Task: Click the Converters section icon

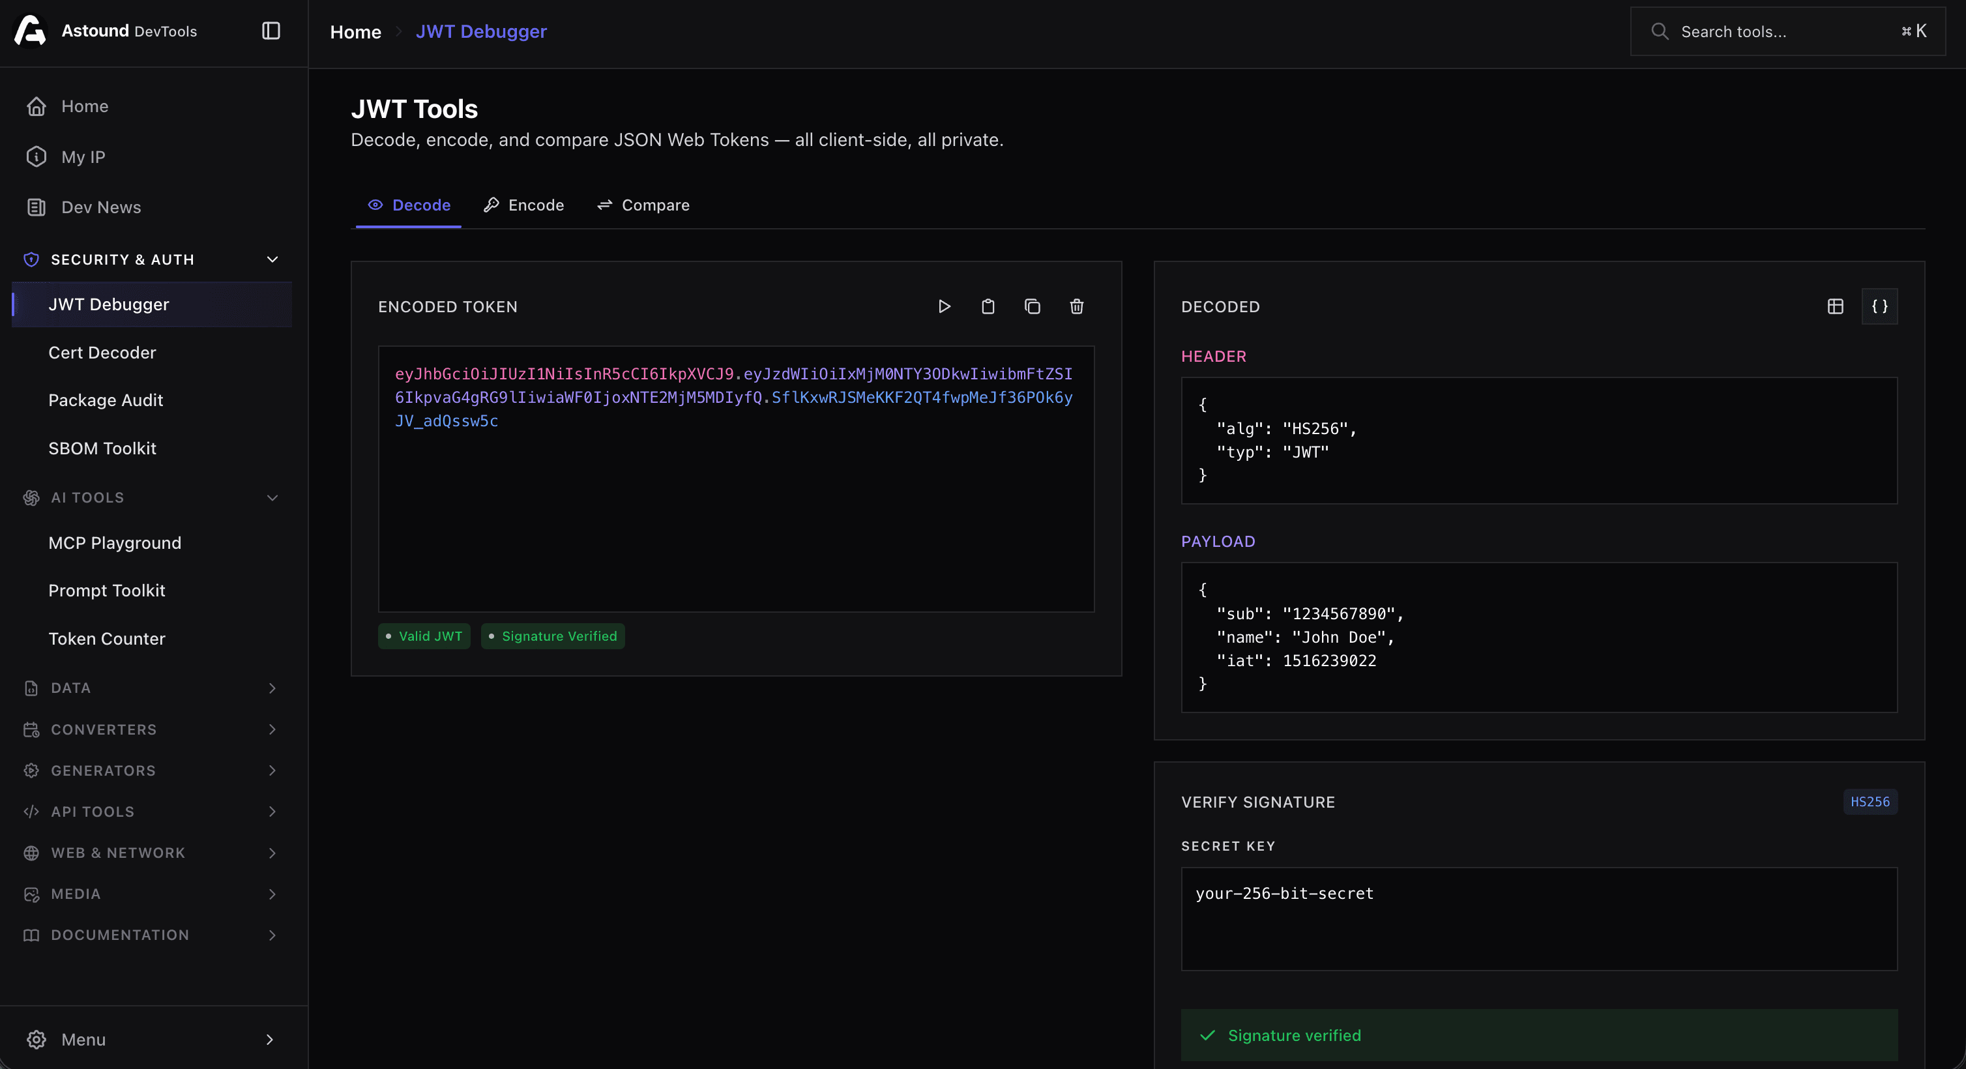Action: pyautogui.click(x=31, y=729)
